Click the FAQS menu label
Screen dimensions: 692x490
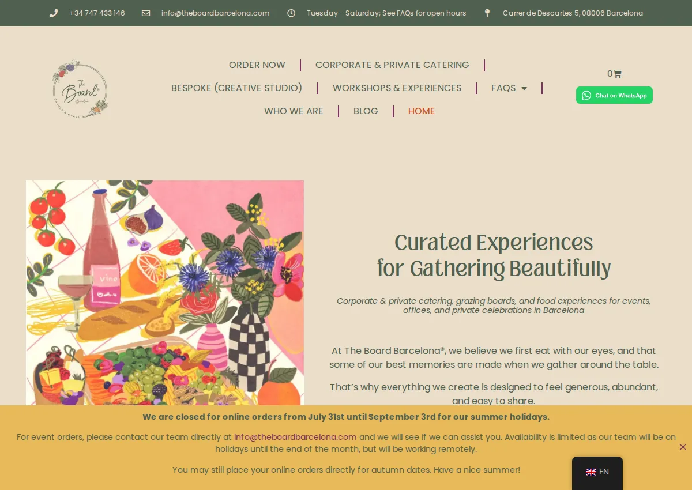coord(503,88)
